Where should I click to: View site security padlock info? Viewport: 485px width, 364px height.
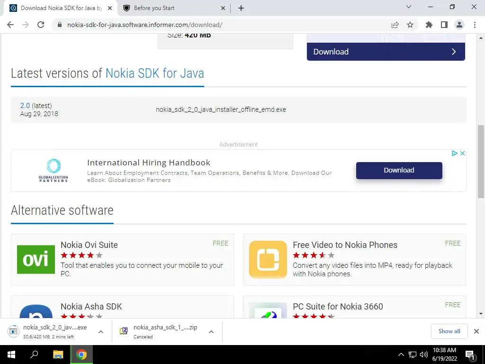pyautogui.click(x=60, y=25)
